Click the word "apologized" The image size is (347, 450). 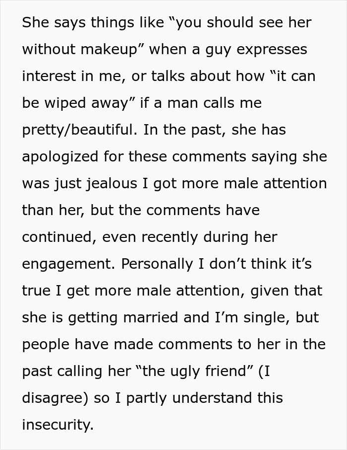tap(60, 157)
